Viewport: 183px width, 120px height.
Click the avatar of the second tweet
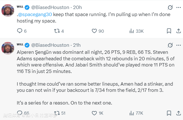tap(8, 48)
